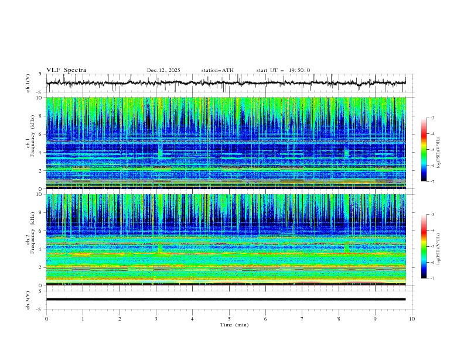Viewport: 464px width, 358px height.
Task: Click time axis tick label "7"
Action: pos(302,319)
